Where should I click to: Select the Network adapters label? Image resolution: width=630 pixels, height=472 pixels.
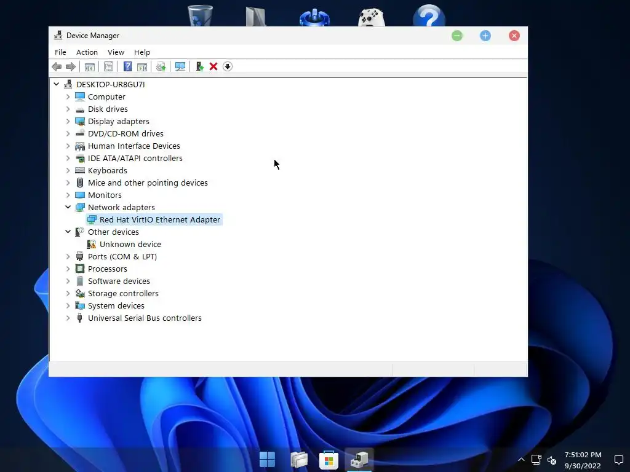pyautogui.click(x=121, y=207)
